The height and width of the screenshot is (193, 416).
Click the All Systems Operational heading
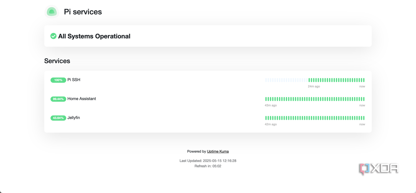(x=94, y=36)
